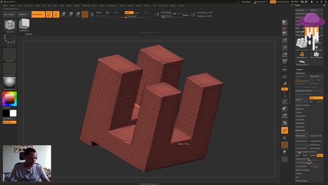
Task: Expand the EdgeLoop section
Action: tap(300, 109)
